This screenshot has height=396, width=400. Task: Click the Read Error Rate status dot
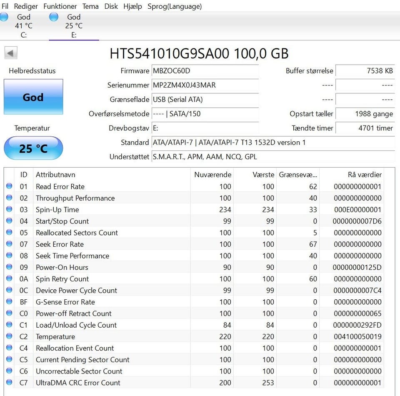(9, 186)
